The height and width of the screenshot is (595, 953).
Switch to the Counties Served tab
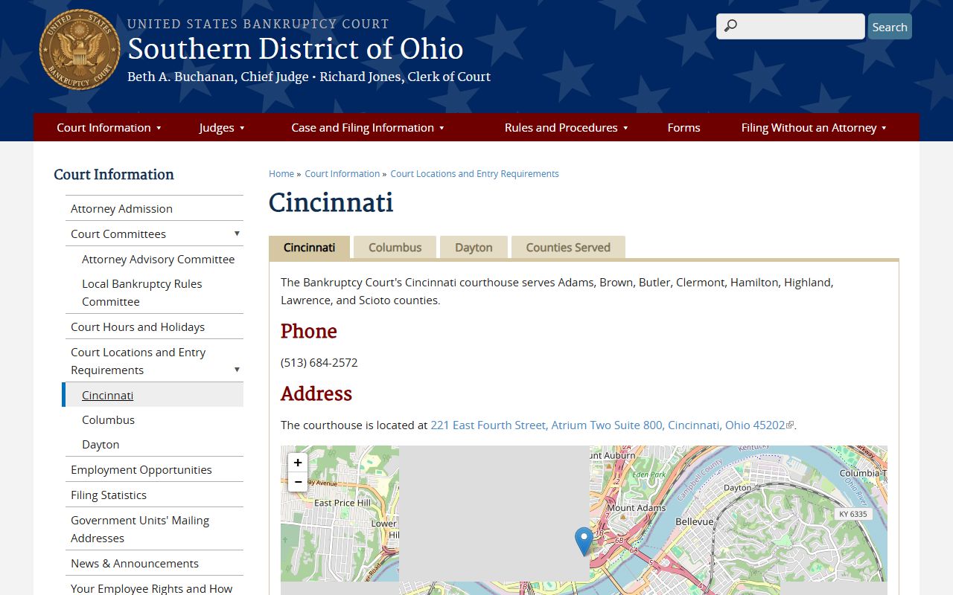[568, 248]
